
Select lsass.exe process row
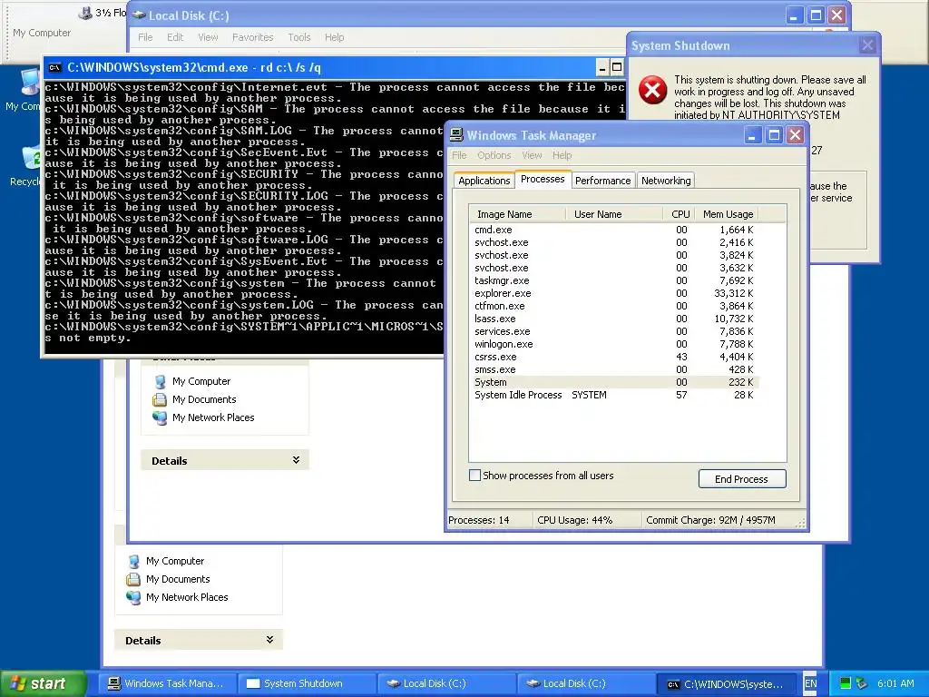[614, 319]
